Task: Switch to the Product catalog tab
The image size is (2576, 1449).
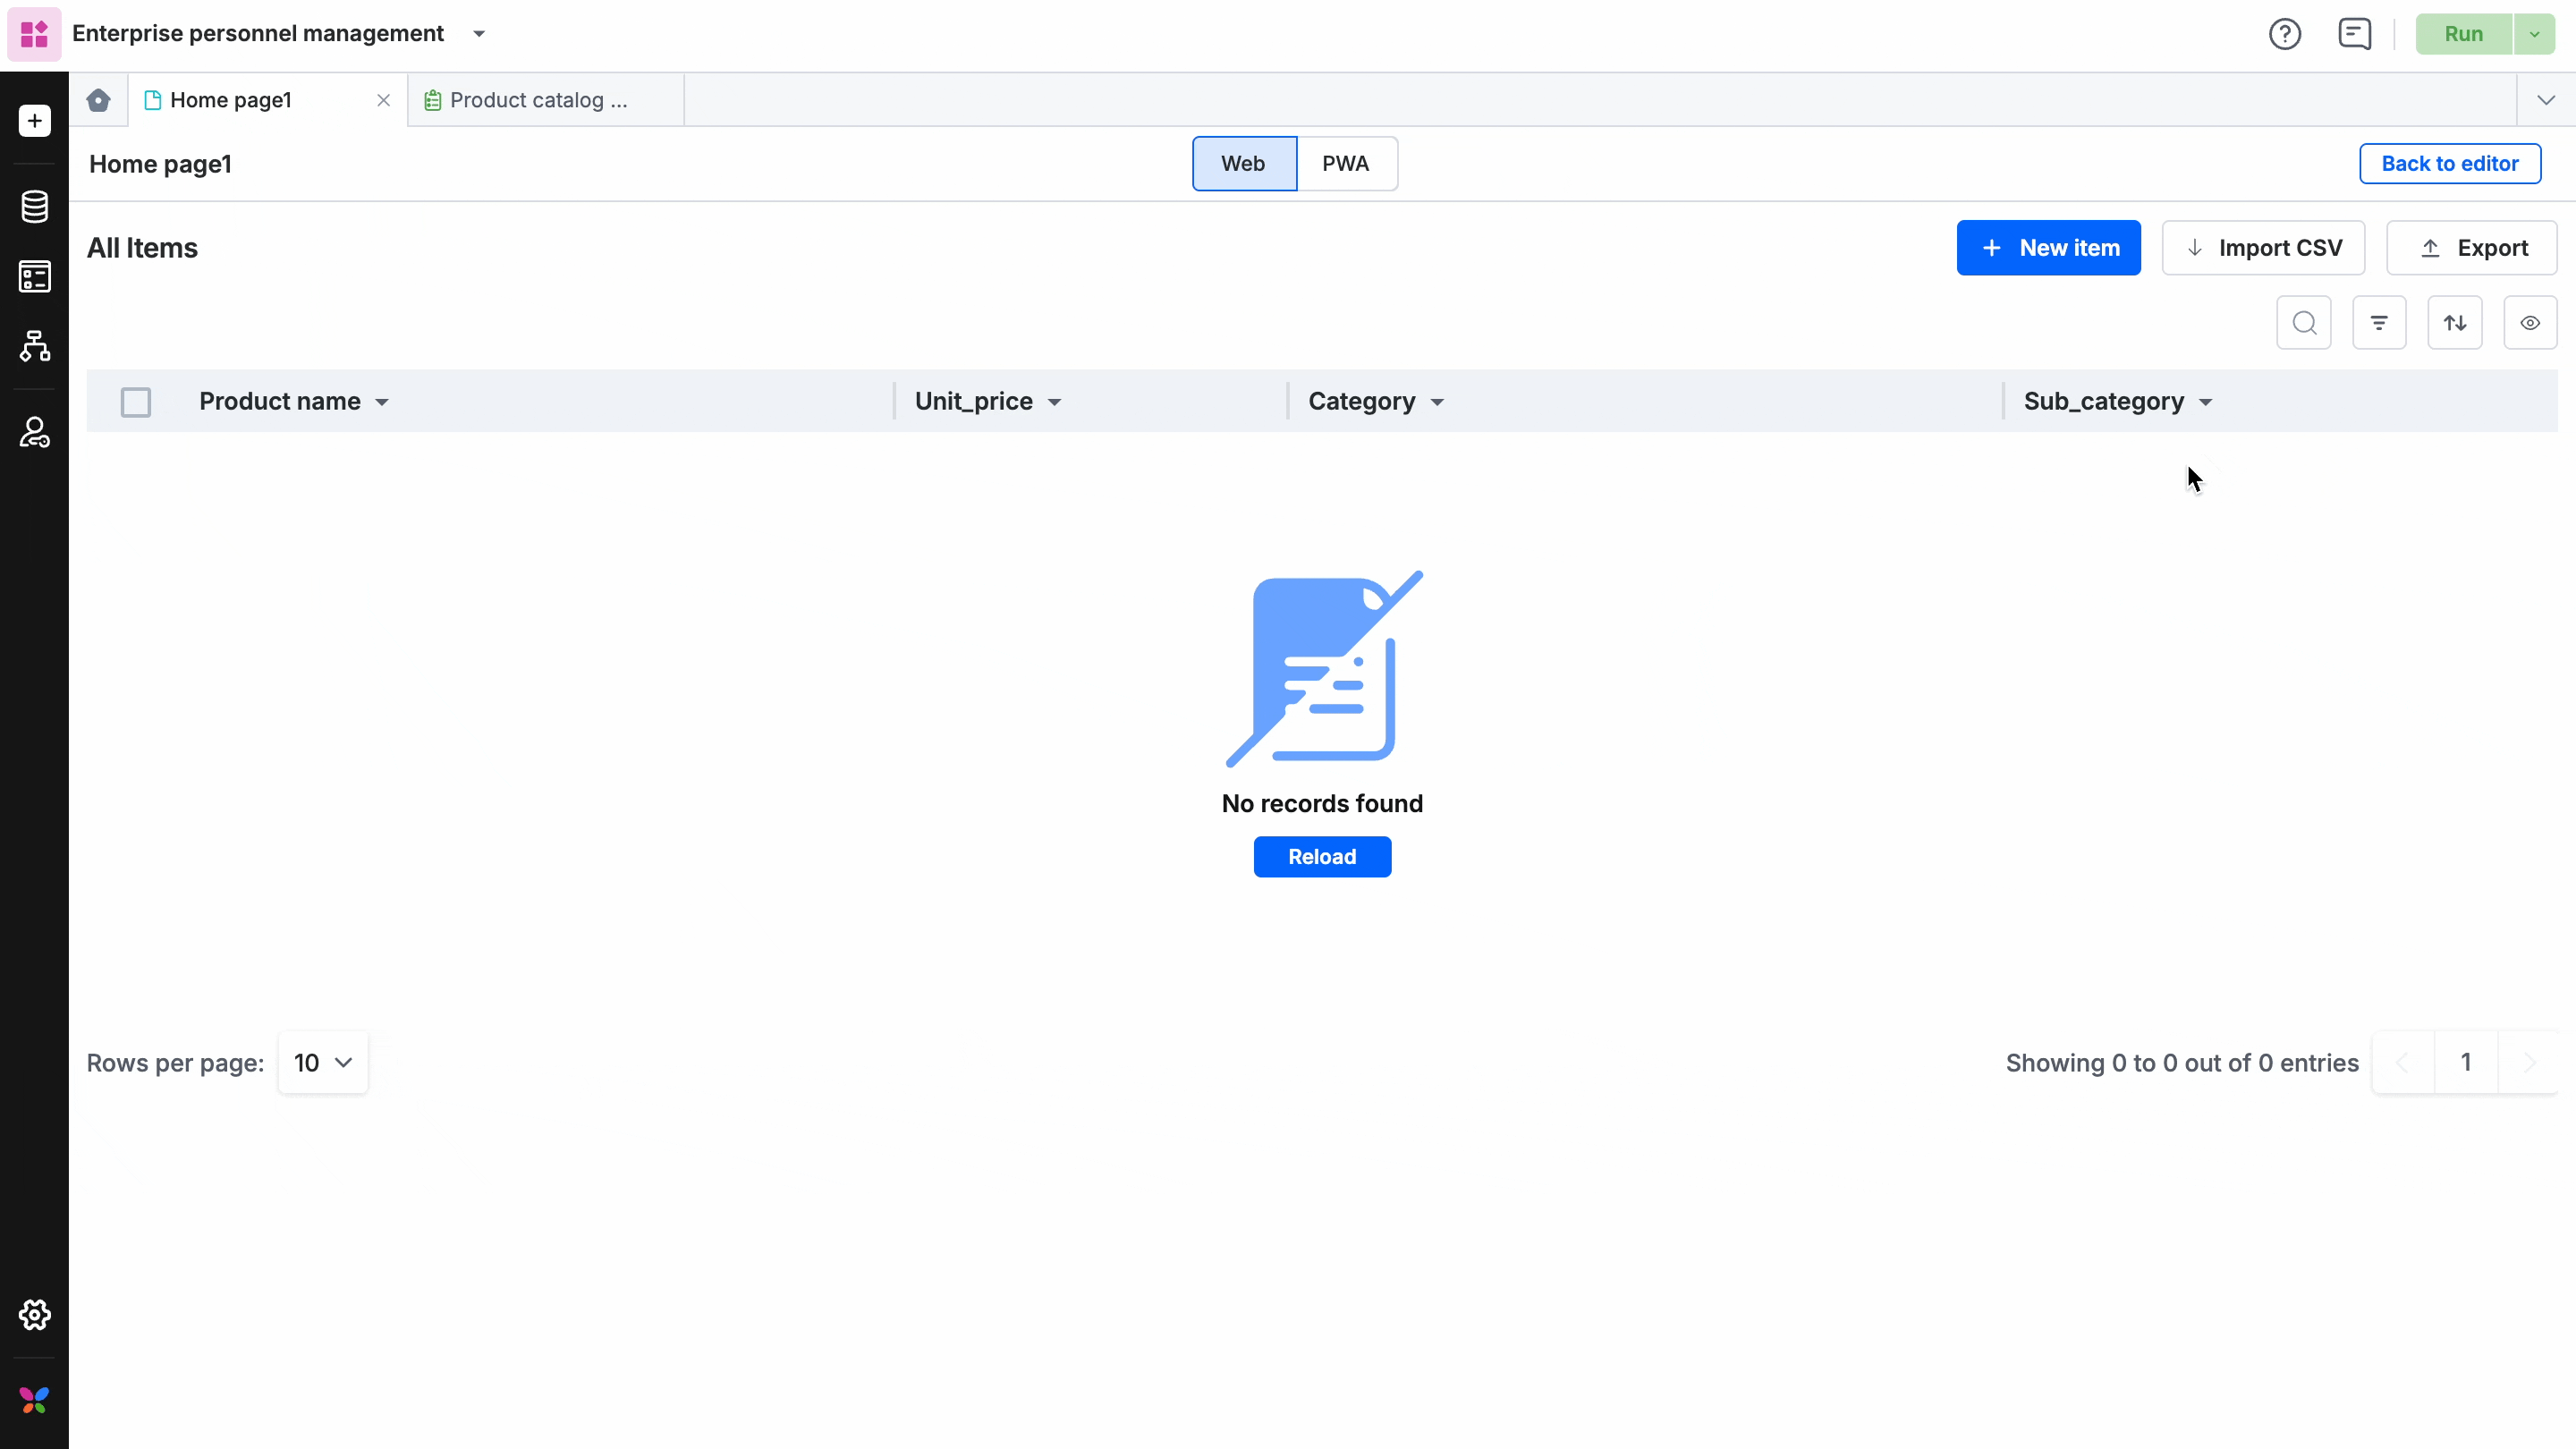Action: (x=546, y=100)
